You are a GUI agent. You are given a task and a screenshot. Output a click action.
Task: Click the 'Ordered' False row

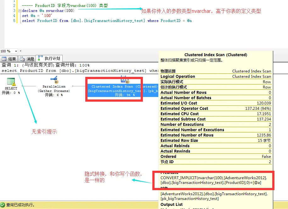(x=216, y=156)
